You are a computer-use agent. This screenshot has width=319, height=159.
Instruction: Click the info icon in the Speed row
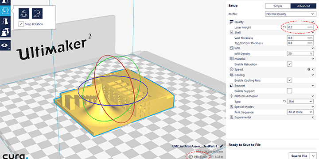tap(309, 69)
